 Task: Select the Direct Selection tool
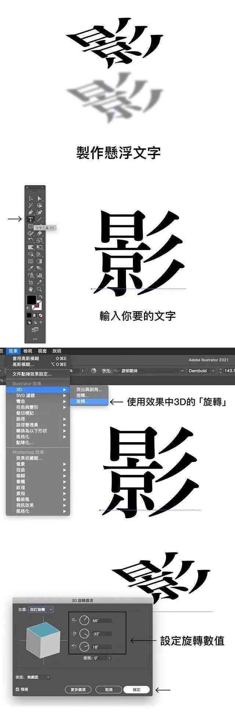pos(39,199)
